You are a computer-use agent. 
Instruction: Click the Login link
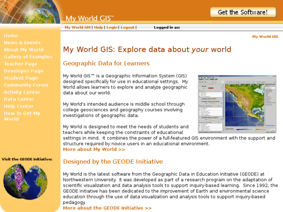[x=112, y=28]
